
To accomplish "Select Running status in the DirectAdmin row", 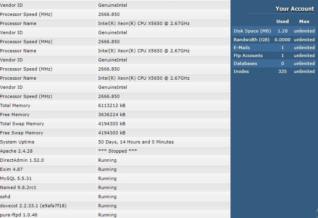I will (x=107, y=161).
